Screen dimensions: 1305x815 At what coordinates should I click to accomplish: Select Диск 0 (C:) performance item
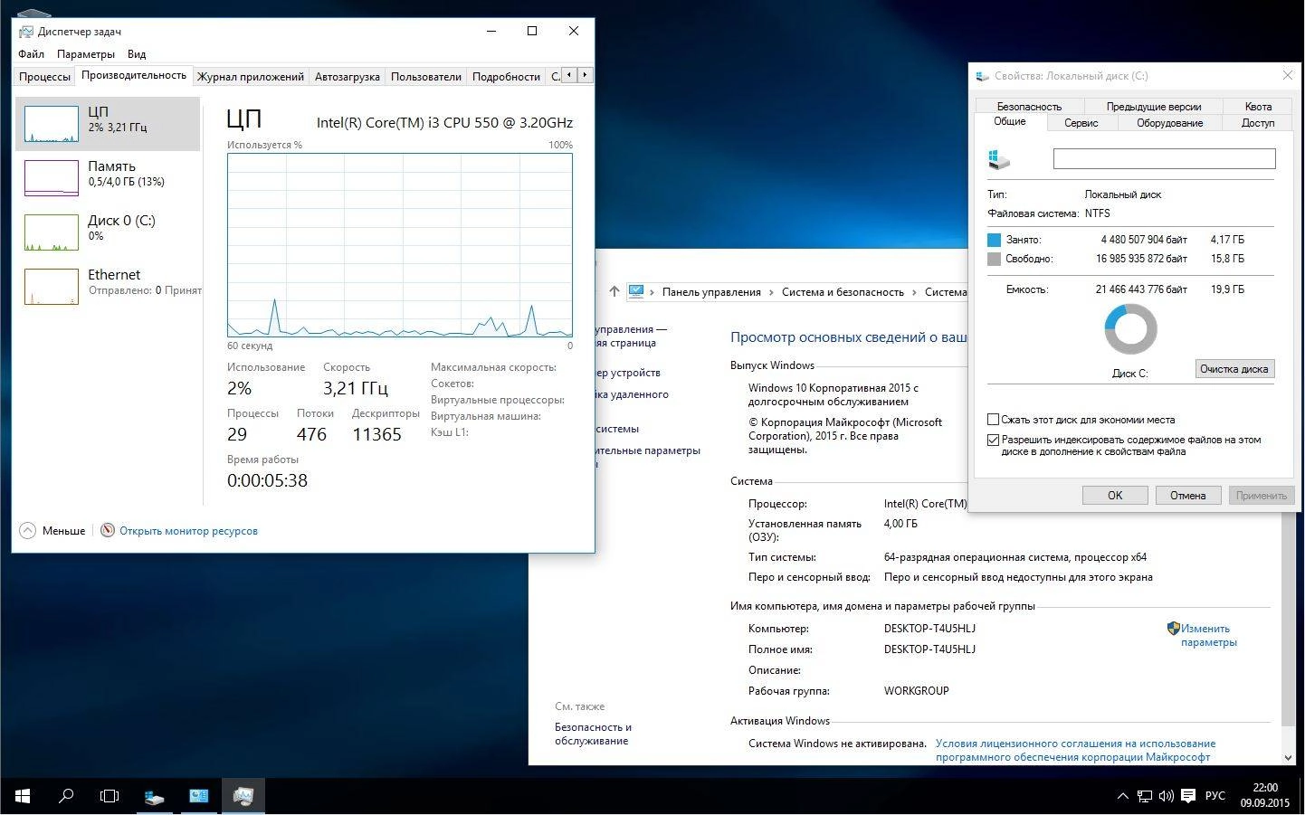pos(108,232)
